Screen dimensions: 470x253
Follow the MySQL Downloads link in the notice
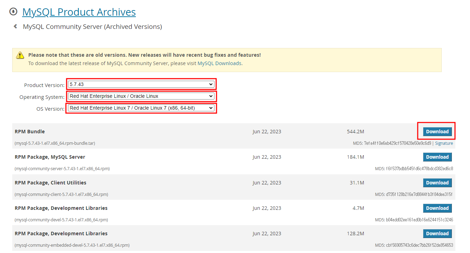(x=219, y=63)
